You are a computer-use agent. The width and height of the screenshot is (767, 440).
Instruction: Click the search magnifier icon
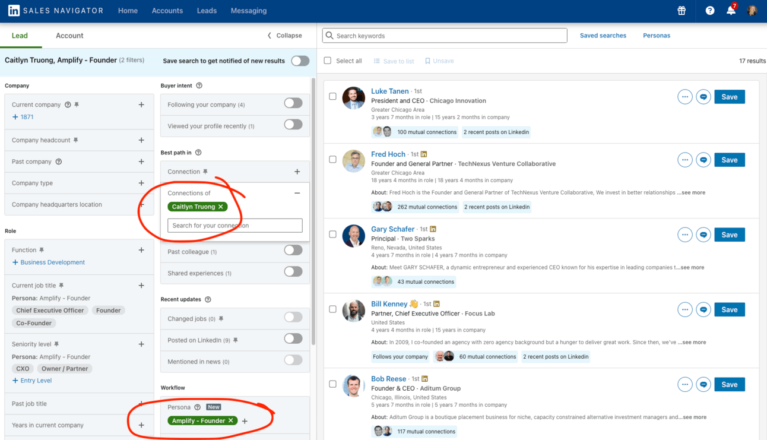click(x=329, y=36)
